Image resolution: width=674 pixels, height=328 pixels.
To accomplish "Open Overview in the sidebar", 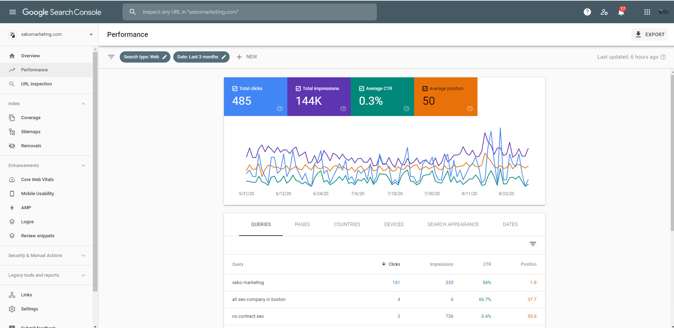I will pyautogui.click(x=46, y=56).
